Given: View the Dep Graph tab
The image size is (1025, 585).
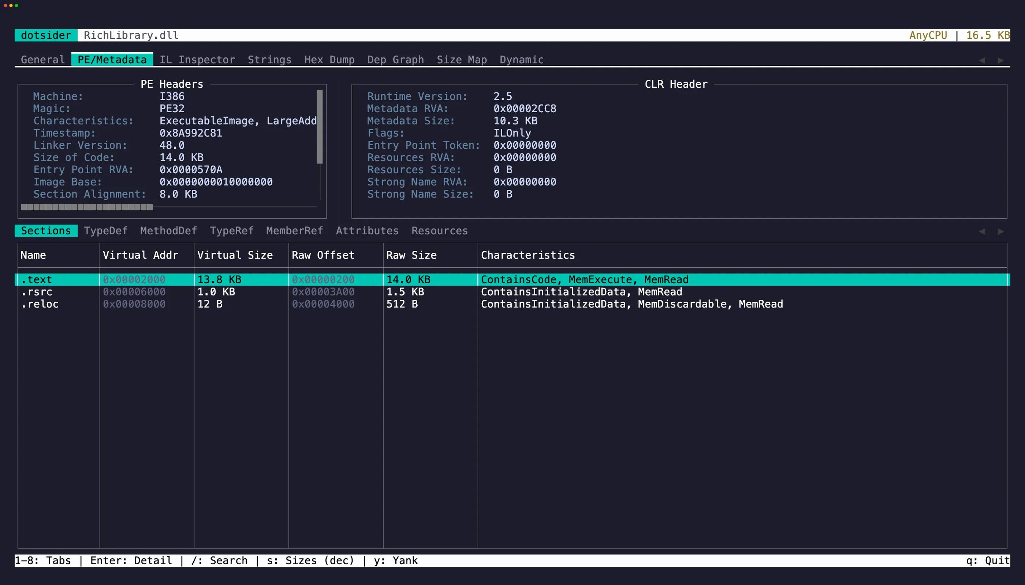Looking at the screenshot, I should 395,60.
